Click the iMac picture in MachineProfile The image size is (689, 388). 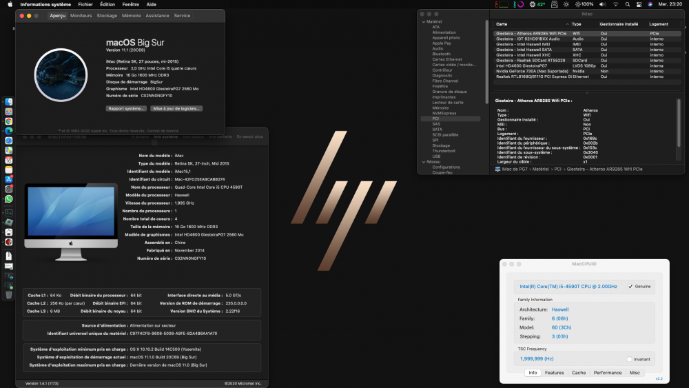(71, 223)
